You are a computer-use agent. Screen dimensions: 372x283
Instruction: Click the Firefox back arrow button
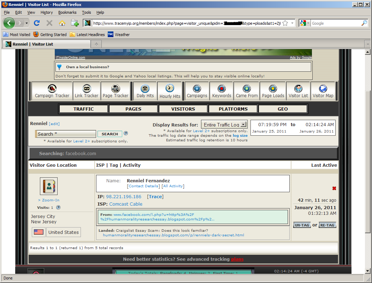click(9, 23)
